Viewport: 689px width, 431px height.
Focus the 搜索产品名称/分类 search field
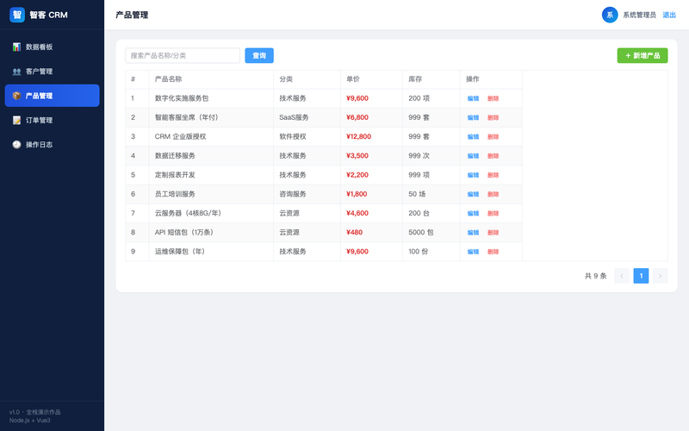pyautogui.click(x=183, y=55)
